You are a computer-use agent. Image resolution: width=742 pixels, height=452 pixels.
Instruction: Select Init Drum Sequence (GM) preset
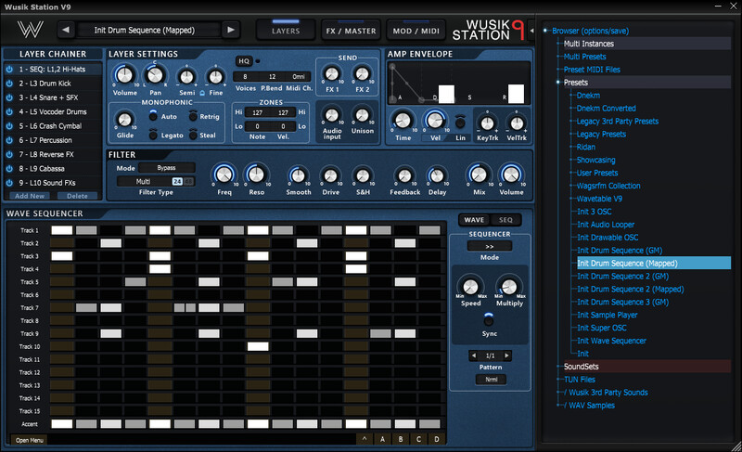[620, 251]
